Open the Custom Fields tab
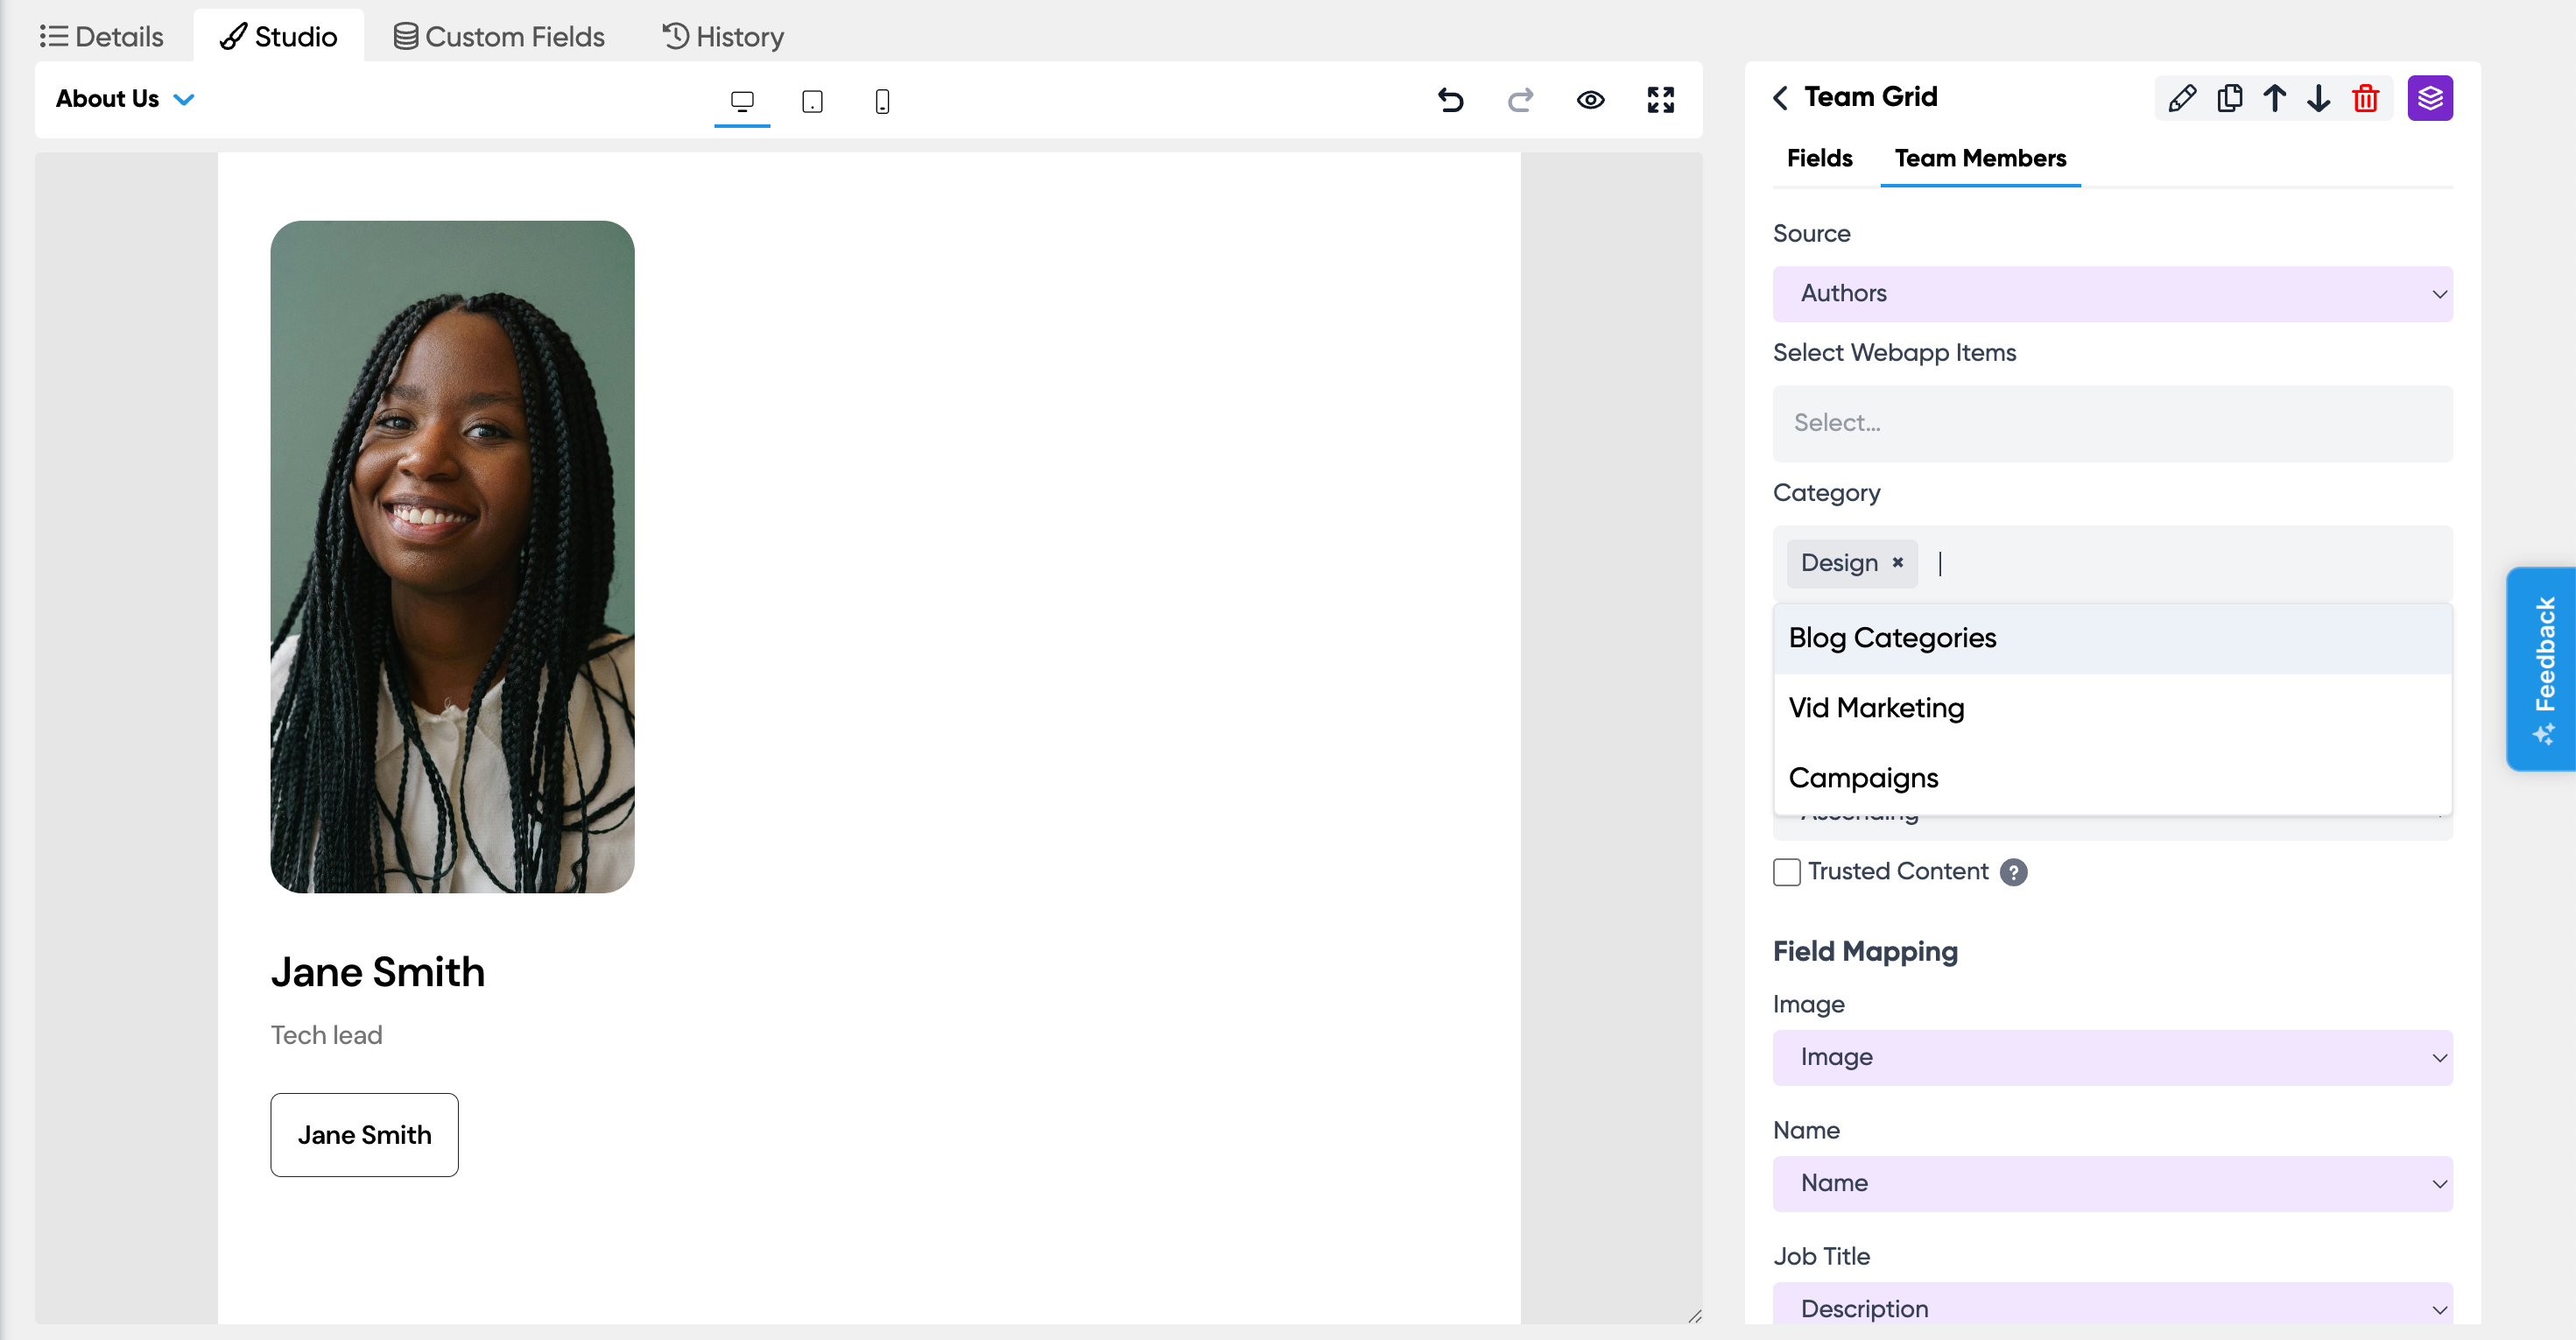The height and width of the screenshot is (1340, 2576). click(x=499, y=37)
